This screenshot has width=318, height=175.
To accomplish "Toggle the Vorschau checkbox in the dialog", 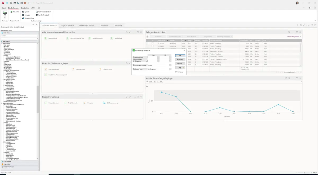I will [x=176, y=72].
